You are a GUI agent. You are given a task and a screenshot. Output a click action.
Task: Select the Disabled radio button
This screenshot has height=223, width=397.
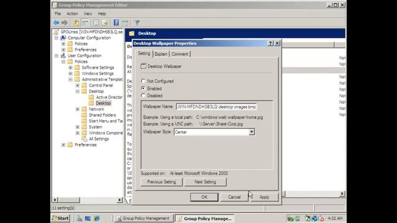[x=143, y=95]
